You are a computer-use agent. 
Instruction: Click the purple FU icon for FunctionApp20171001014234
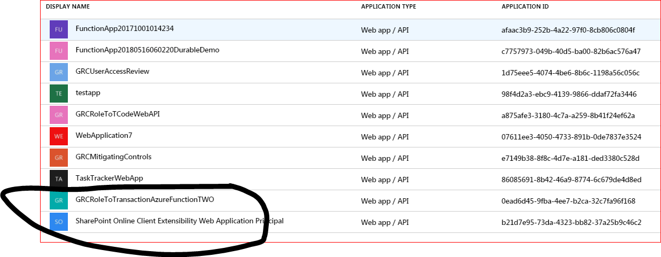tap(59, 29)
